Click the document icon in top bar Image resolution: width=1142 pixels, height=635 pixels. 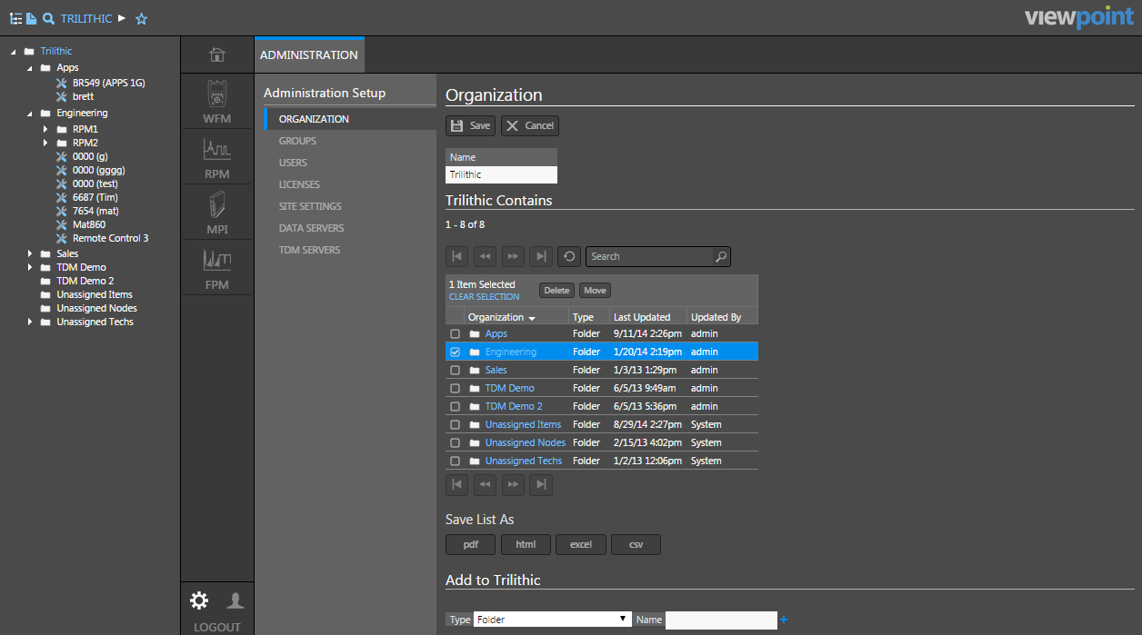pyautogui.click(x=31, y=18)
